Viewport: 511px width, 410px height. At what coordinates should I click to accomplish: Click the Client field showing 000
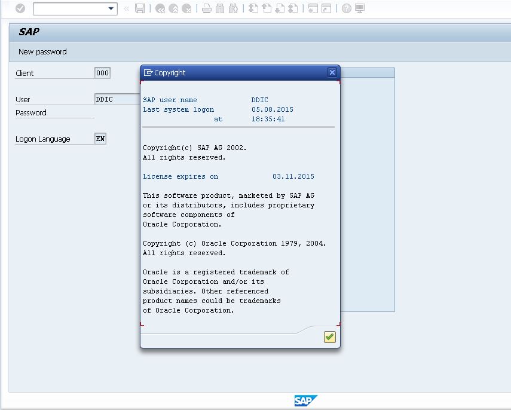click(102, 73)
